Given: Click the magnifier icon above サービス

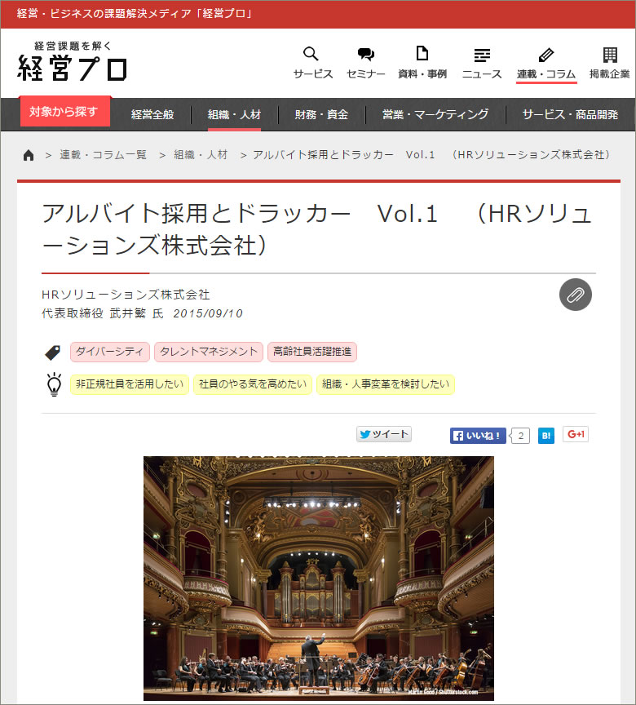Looking at the screenshot, I should [311, 54].
